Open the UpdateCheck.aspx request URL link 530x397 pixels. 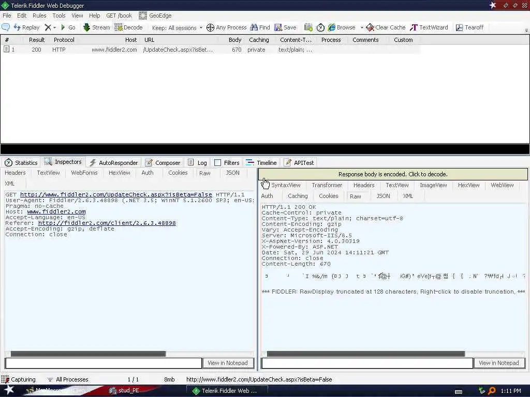(x=116, y=194)
